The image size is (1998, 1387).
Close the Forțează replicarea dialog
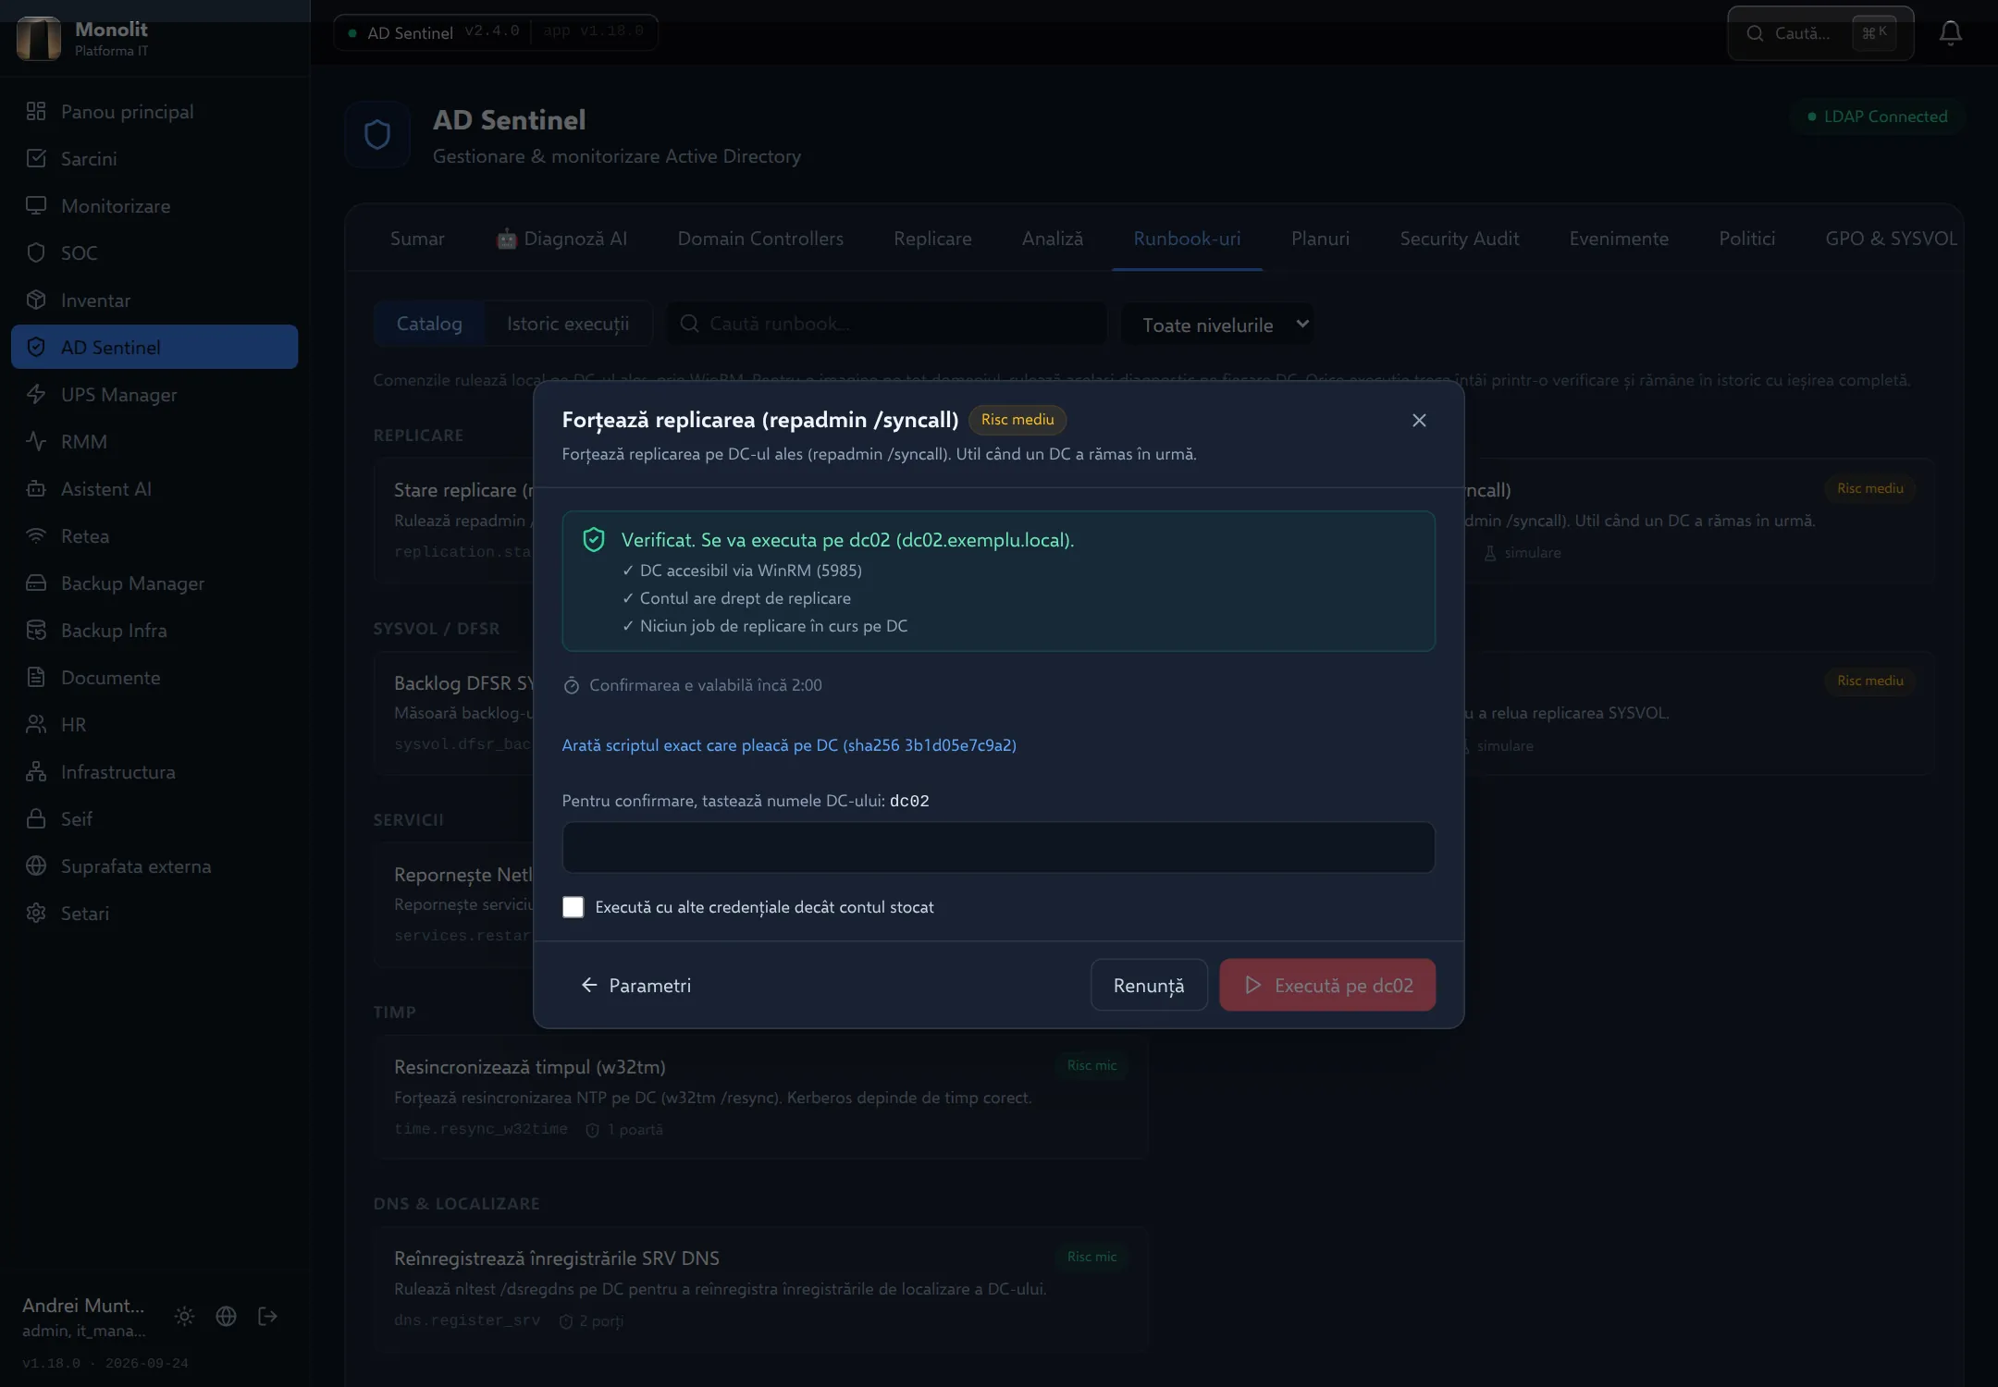[x=1419, y=421]
